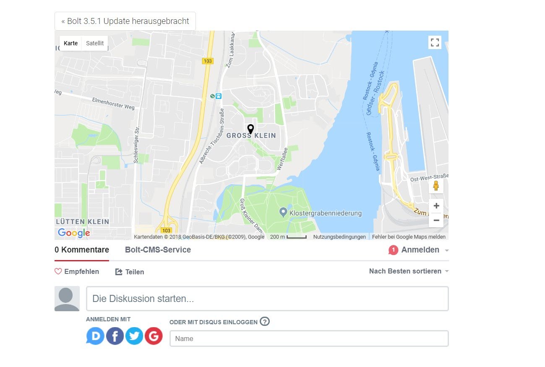Go to Bolt 3.5.1 Update herausgebracht post

click(x=125, y=21)
